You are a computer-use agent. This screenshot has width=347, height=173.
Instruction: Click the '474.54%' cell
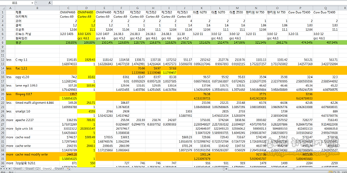[x=300, y=42]
